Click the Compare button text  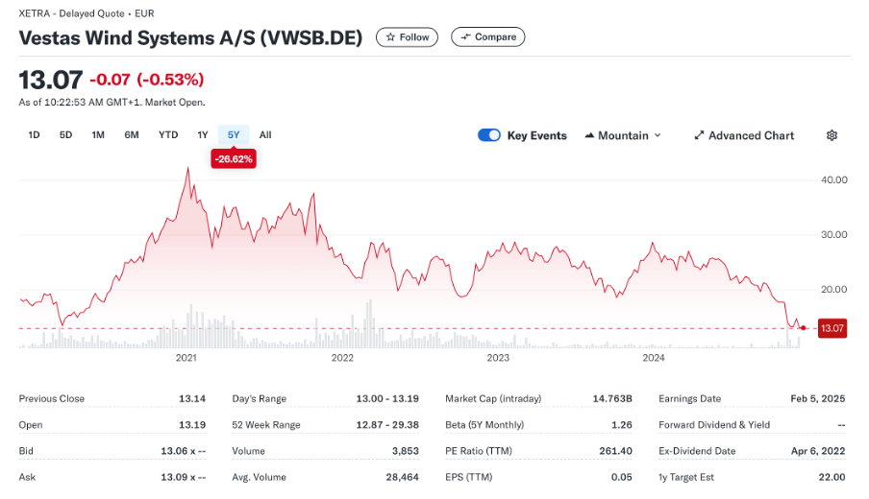click(x=495, y=37)
